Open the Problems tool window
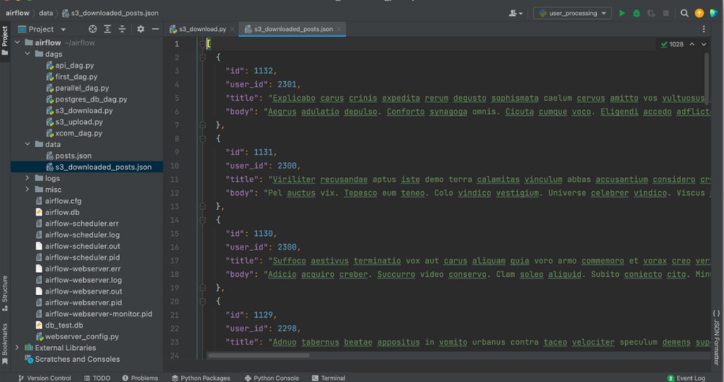724x382 pixels. click(140, 378)
